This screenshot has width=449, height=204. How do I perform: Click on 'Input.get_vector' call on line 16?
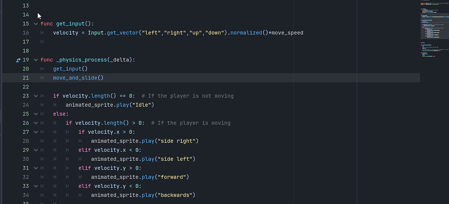click(113, 33)
